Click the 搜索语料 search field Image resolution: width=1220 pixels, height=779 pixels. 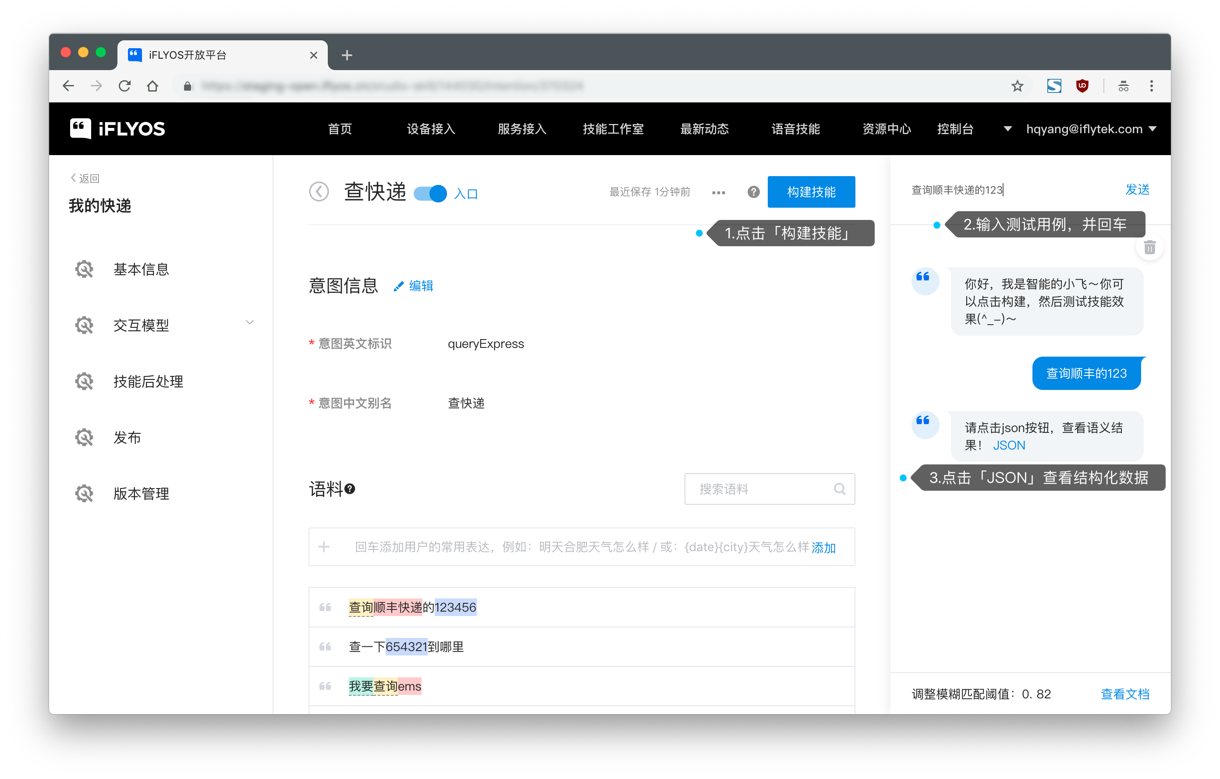pyautogui.click(x=770, y=489)
